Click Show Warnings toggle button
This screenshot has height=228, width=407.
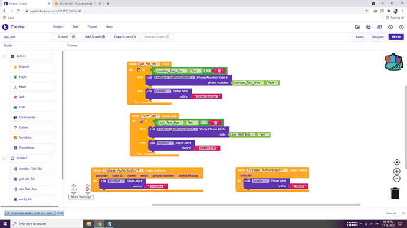81,197
